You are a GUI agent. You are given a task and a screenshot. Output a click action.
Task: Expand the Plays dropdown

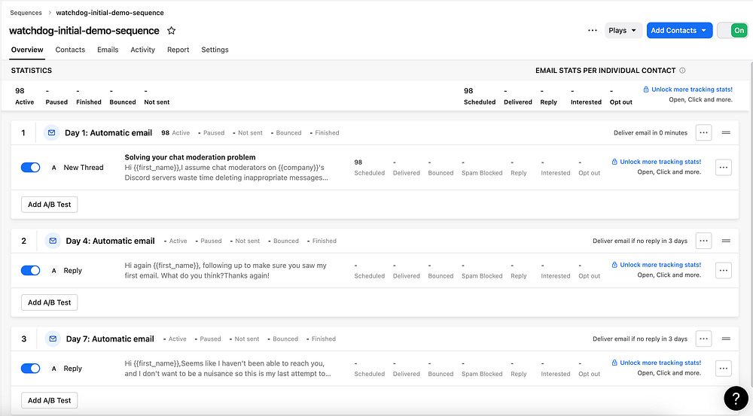click(623, 31)
